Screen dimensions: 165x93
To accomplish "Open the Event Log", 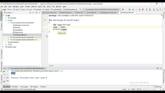I will tap(157, 87).
